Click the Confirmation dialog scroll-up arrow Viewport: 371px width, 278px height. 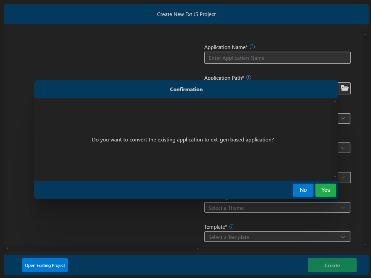tap(334, 102)
